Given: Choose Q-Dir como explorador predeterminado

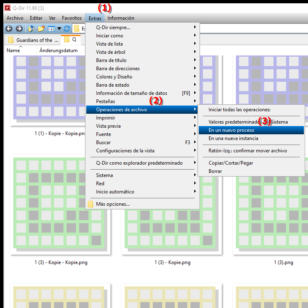Looking at the screenshot, I should 139,163.
